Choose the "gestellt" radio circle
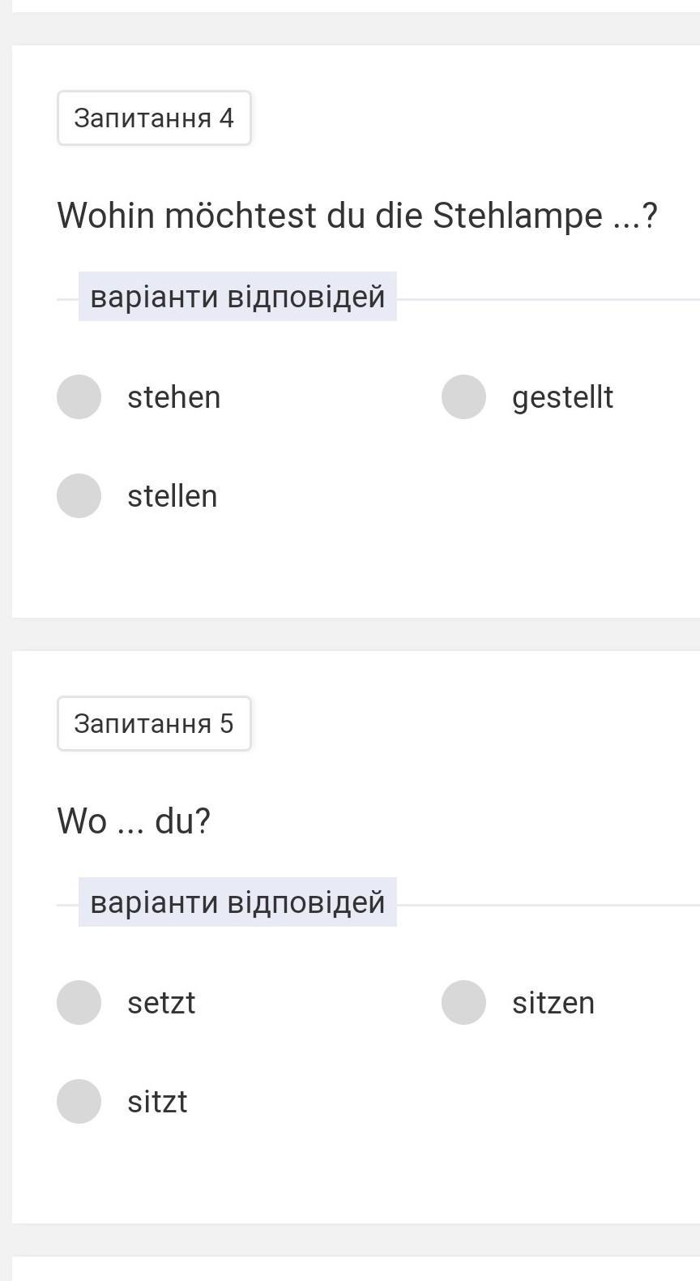Image resolution: width=700 pixels, height=1281 pixels. [463, 396]
